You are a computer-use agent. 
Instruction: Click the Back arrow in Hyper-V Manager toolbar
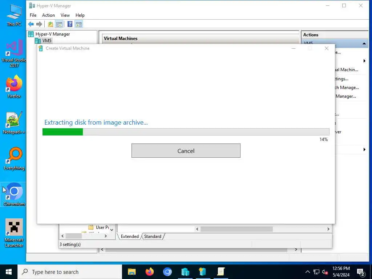31,24
